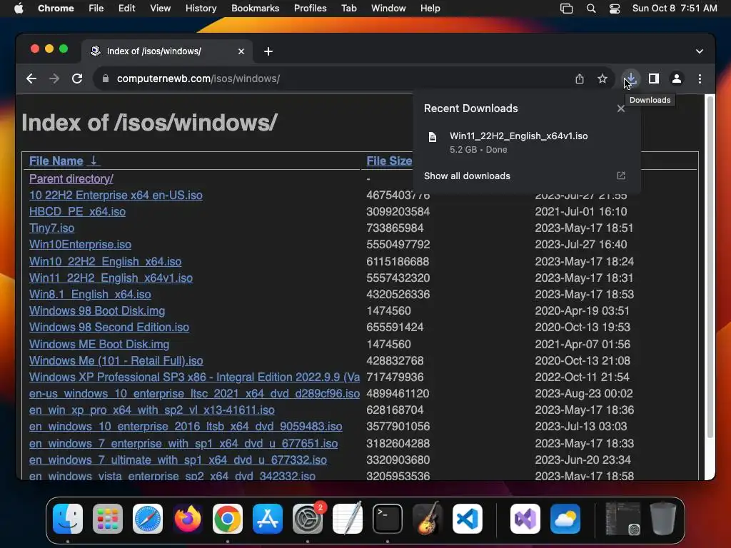This screenshot has height=548, width=731.
Task: Open Chrome's three-dot menu
Action: click(x=700, y=78)
